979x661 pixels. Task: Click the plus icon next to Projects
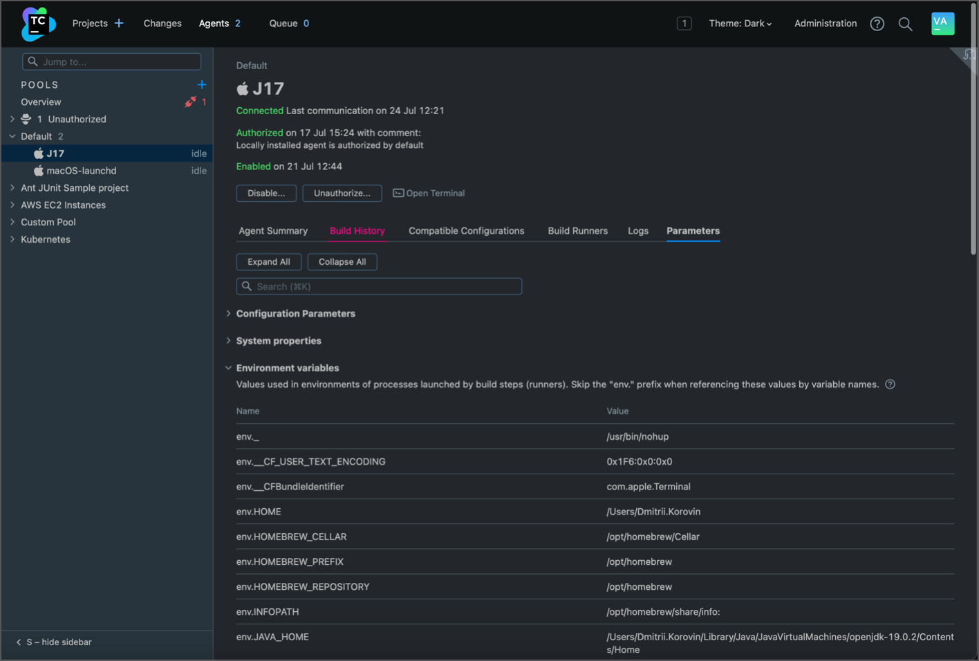pos(119,23)
